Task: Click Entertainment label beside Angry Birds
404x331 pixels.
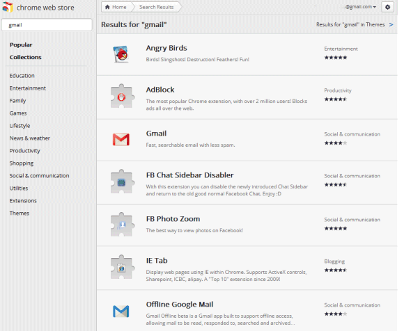Action: [341, 49]
